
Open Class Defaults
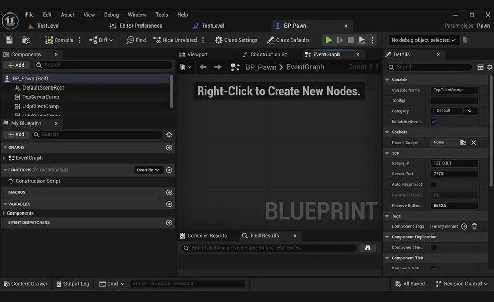point(288,40)
